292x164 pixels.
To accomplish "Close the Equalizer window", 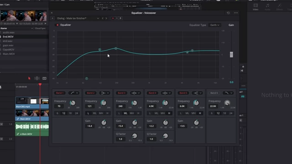I will (x=52, y=13).
